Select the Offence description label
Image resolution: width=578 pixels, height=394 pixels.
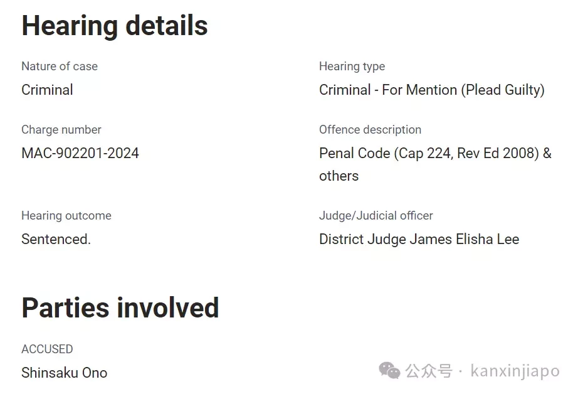(x=370, y=130)
